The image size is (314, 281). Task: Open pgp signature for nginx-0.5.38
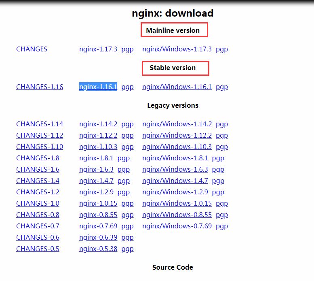(x=127, y=249)
